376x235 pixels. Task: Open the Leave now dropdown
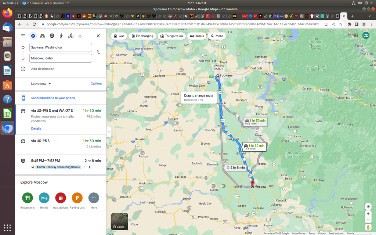point(41,84)
